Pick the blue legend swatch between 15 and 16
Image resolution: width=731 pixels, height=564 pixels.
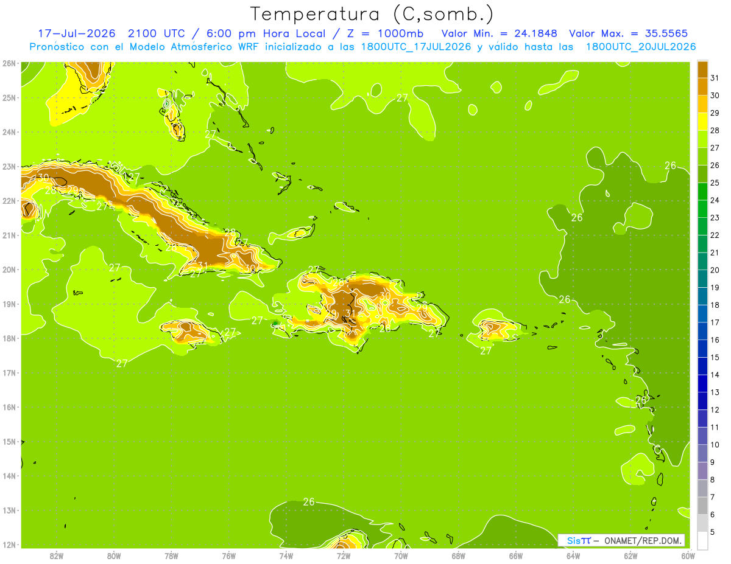[702, 349]
